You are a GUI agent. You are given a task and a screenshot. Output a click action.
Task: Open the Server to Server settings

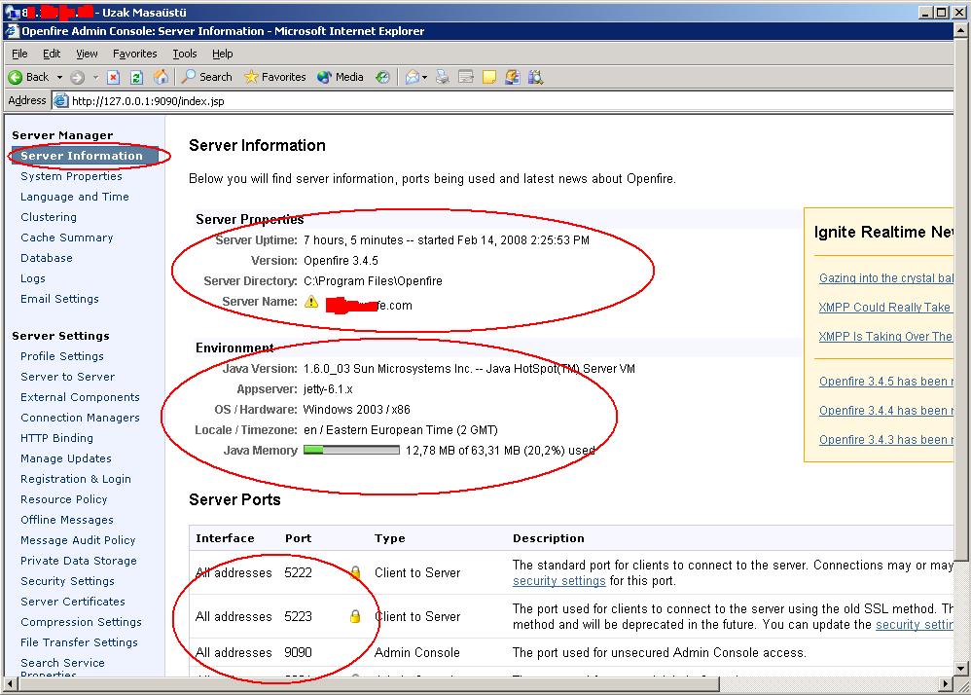67,377
